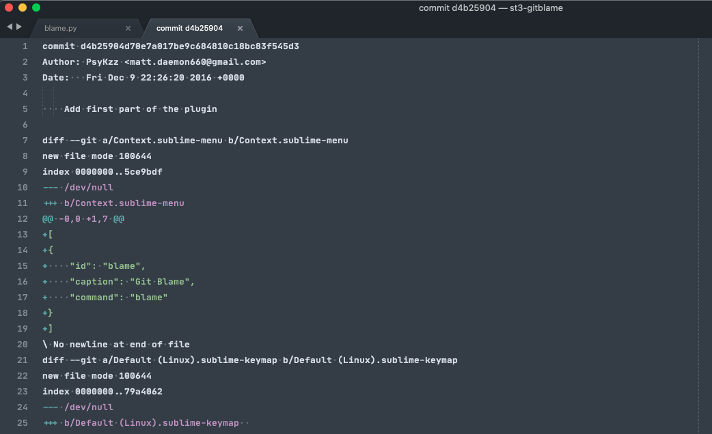Click index 0000000..5ce9bdf line
The image size is (712, 434).
point(102,172)
